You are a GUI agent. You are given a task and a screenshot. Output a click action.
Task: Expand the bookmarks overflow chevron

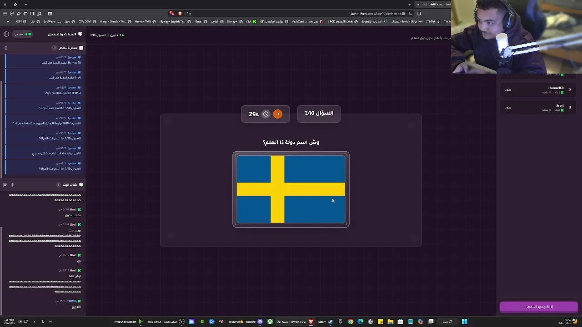point(8,21)
